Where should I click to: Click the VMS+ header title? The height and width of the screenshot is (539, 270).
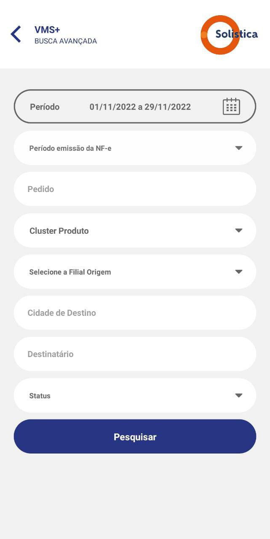[x=47, y=30]
